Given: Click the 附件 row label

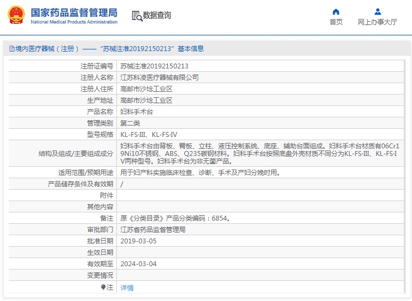Looking at the screenshot, I should [107, 196].
